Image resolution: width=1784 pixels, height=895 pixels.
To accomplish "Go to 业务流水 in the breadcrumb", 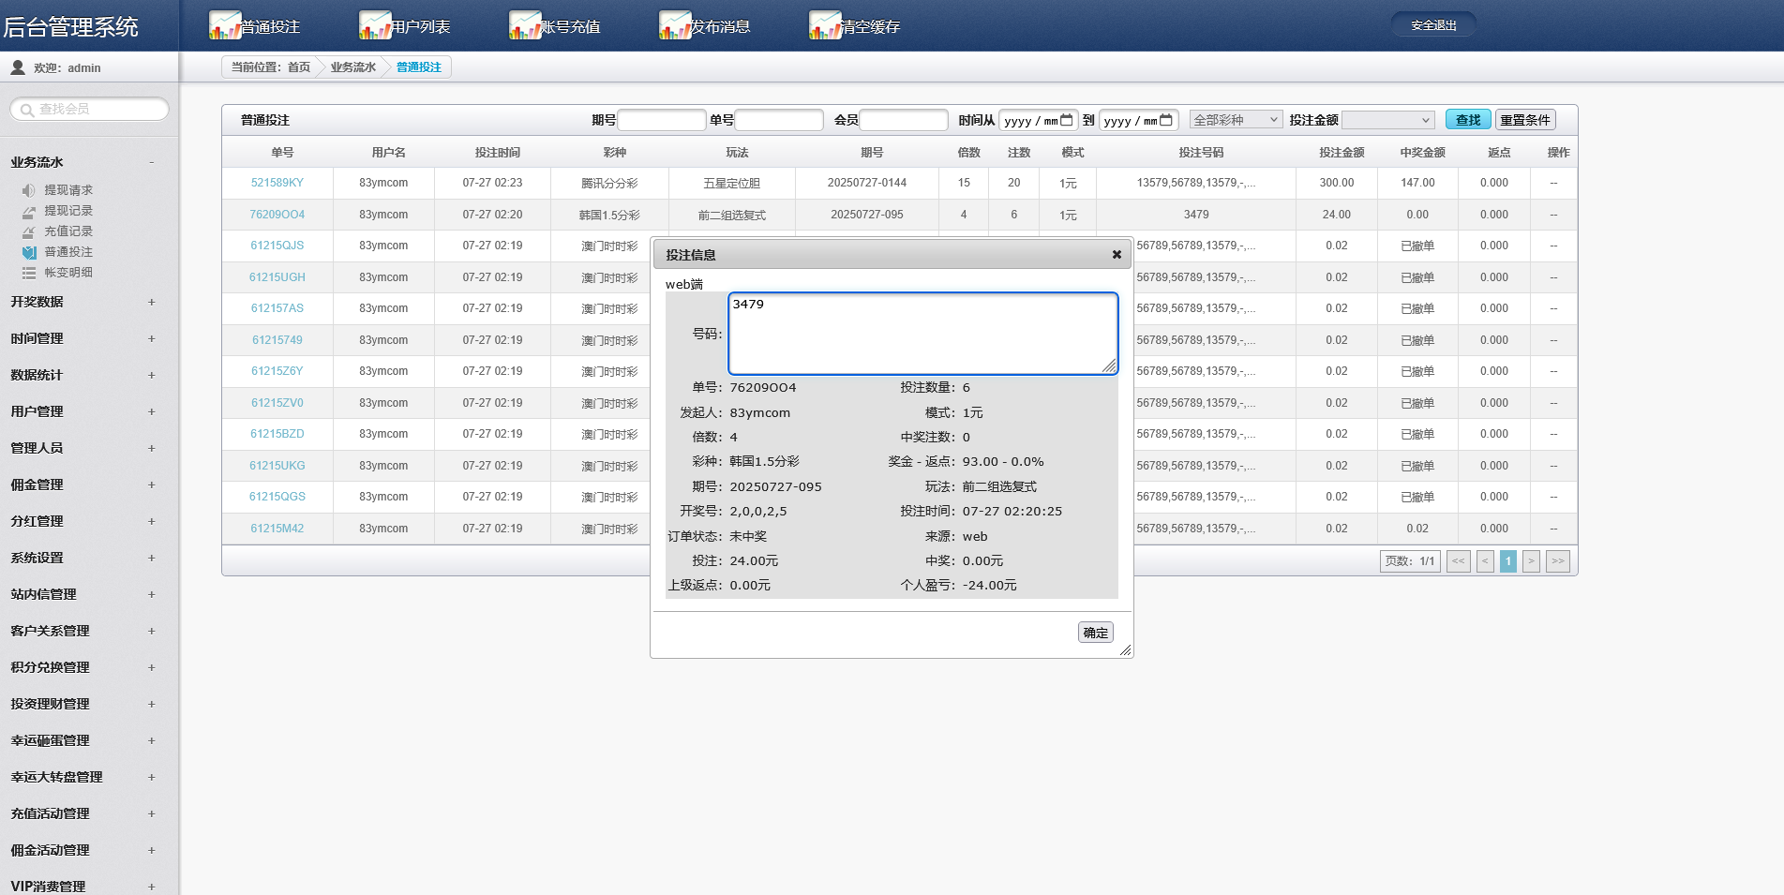I will pyautogui.click(x=352, y=67).
